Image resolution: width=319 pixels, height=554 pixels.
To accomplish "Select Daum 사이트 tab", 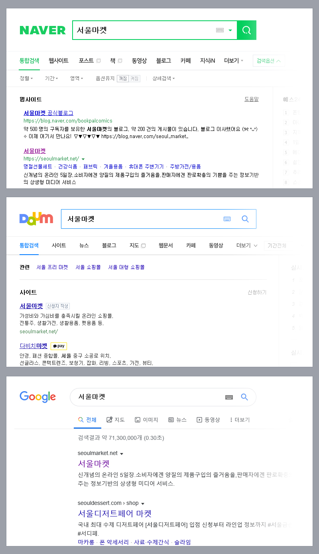I will click(x=59, y=245).
